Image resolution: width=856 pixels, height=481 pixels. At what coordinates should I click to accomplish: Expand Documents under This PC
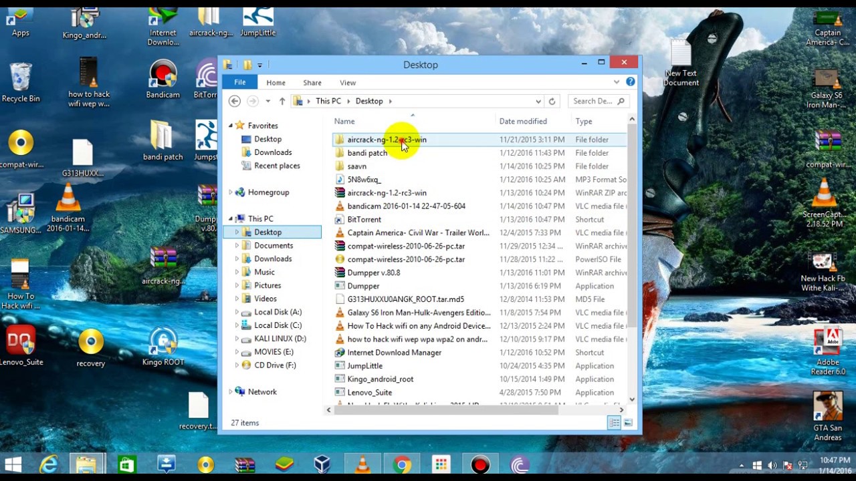[x=237, y=245]
